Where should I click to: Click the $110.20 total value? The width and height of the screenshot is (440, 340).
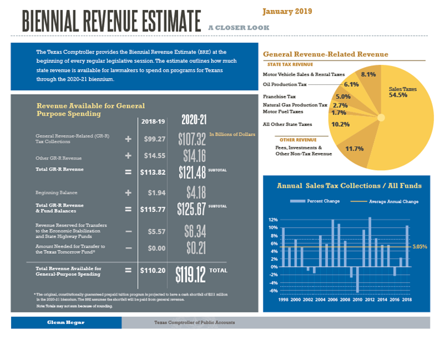153,270
